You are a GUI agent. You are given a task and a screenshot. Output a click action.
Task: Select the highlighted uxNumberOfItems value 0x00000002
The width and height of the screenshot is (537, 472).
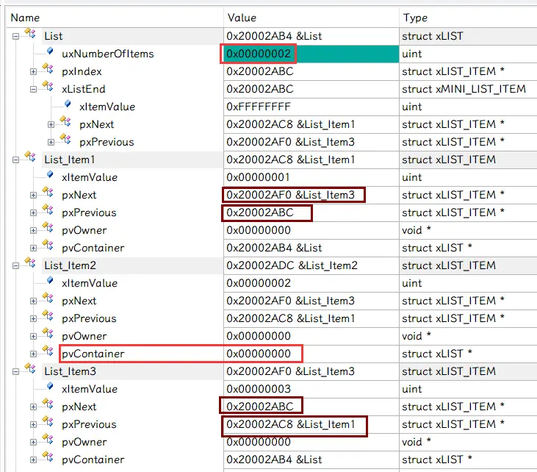259,54
